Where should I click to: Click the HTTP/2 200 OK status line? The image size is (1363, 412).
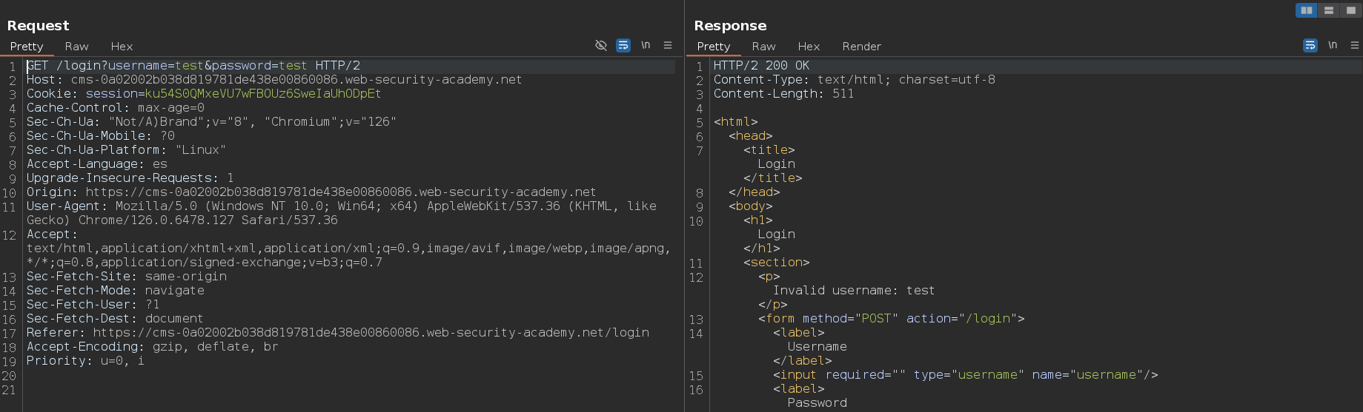[x=762, y=66]
